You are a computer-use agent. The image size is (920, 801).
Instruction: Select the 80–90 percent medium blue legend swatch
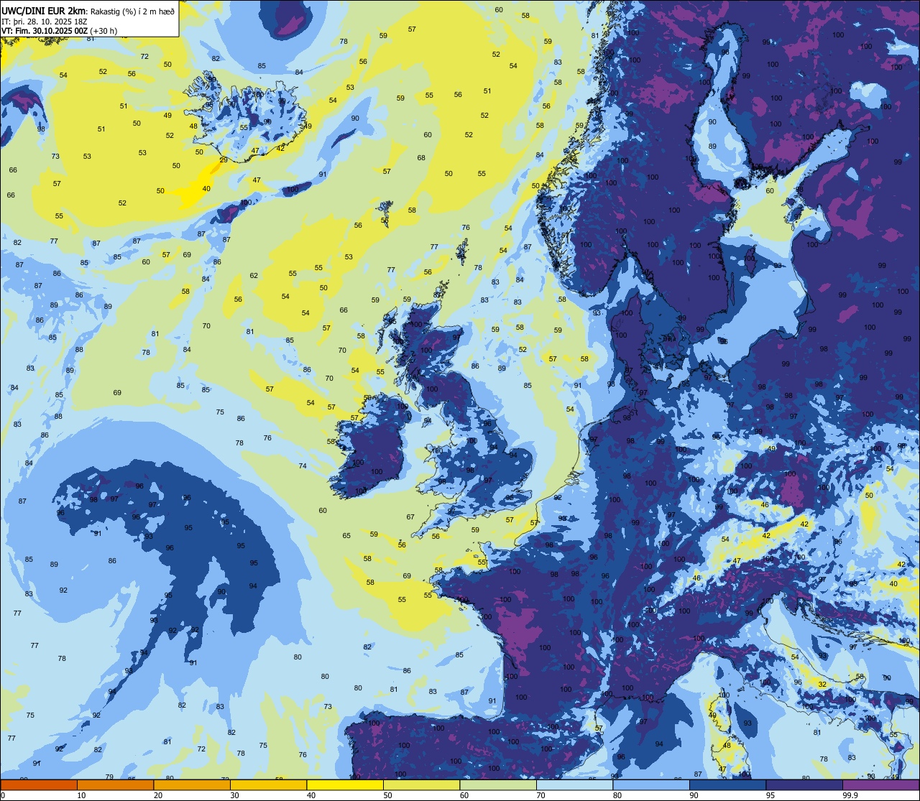coord(651,784)
